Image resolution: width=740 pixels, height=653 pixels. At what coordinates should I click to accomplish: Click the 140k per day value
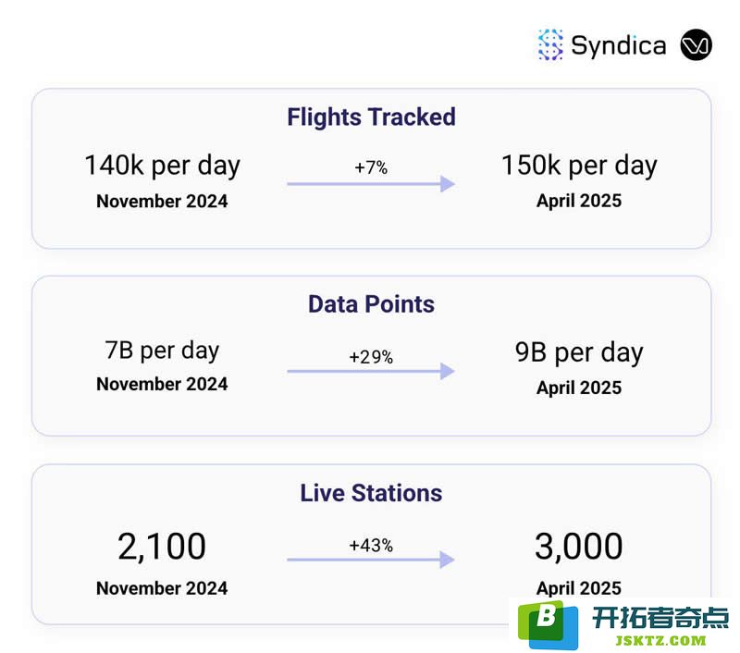tap(163, 166)
